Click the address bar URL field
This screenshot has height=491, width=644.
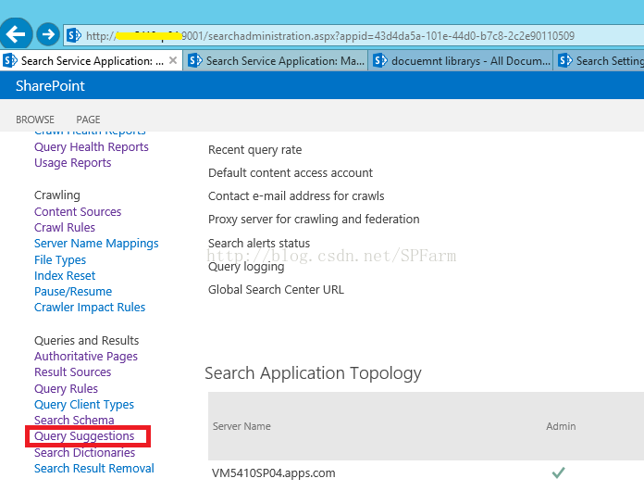coord(354,36)
